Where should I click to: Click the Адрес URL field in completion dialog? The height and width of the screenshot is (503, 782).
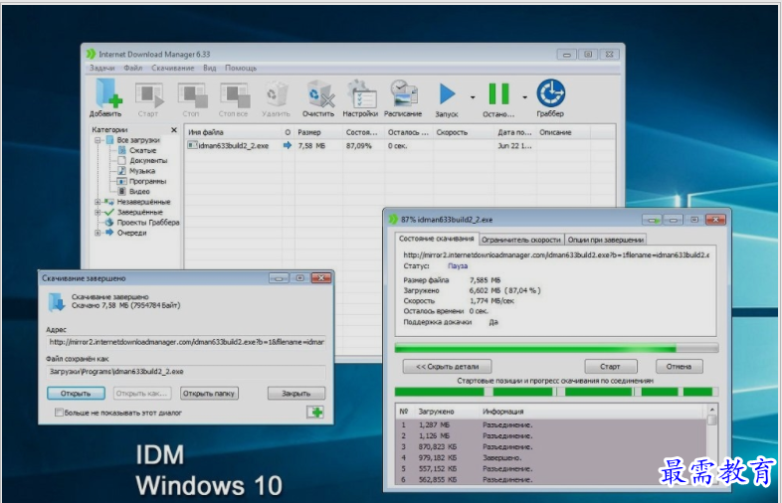click(x=186, y=342)
